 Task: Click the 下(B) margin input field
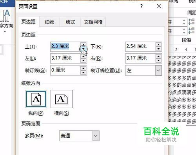pos(140,47)
